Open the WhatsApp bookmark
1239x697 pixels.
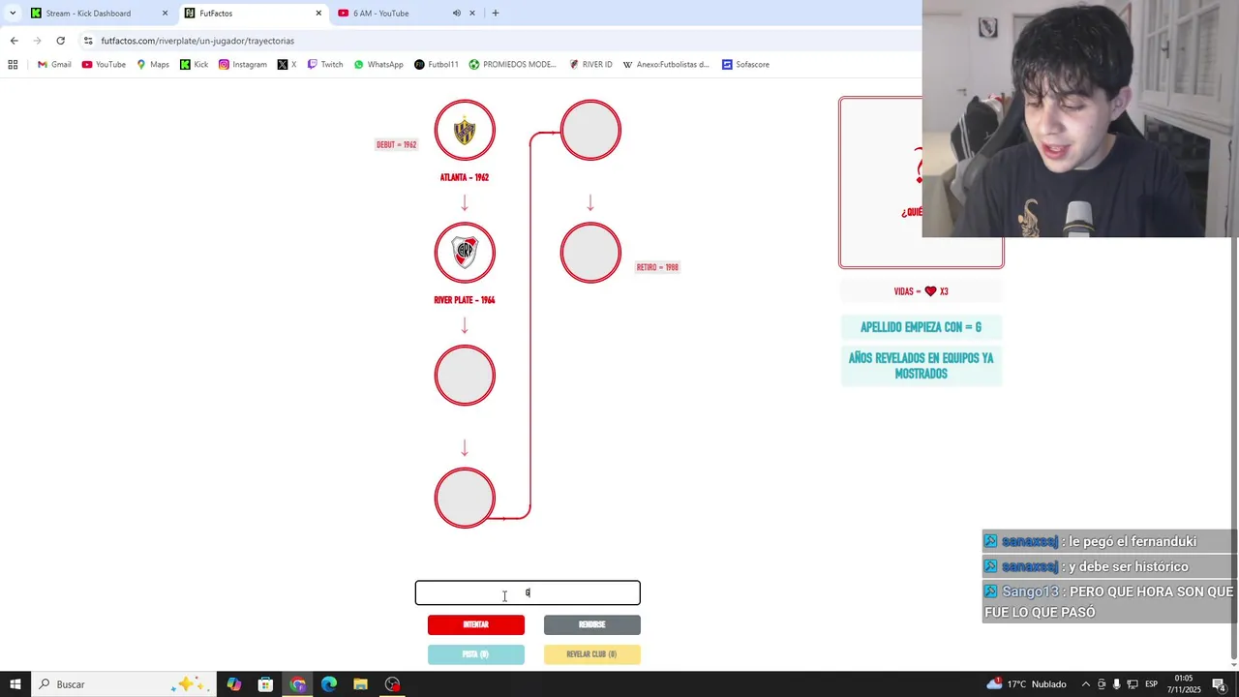(378, 65)
